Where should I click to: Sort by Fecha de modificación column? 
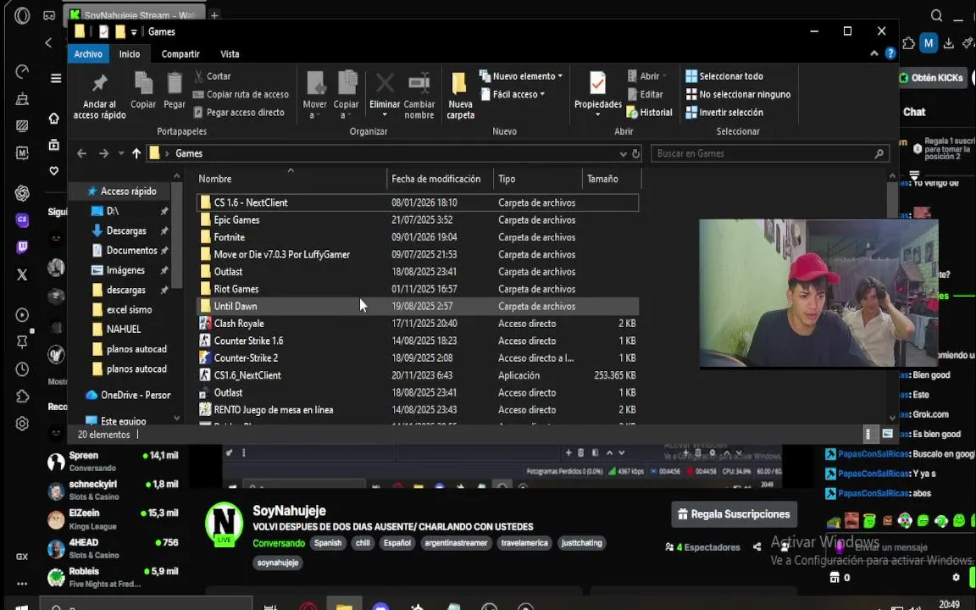440,179
